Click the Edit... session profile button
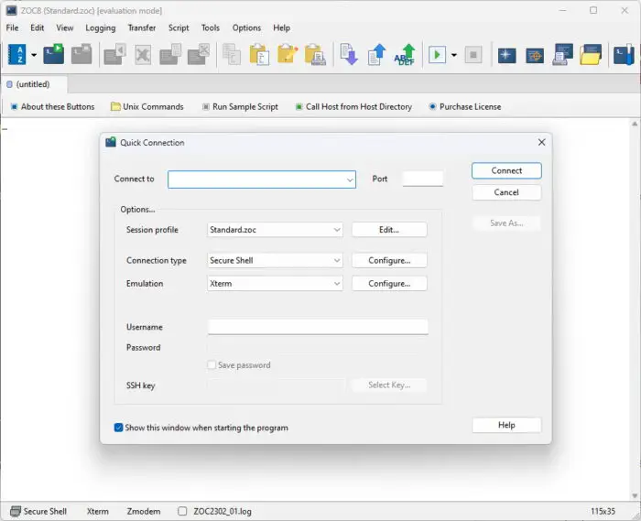This screenshot has width=641, height=521. pos(389,230)
